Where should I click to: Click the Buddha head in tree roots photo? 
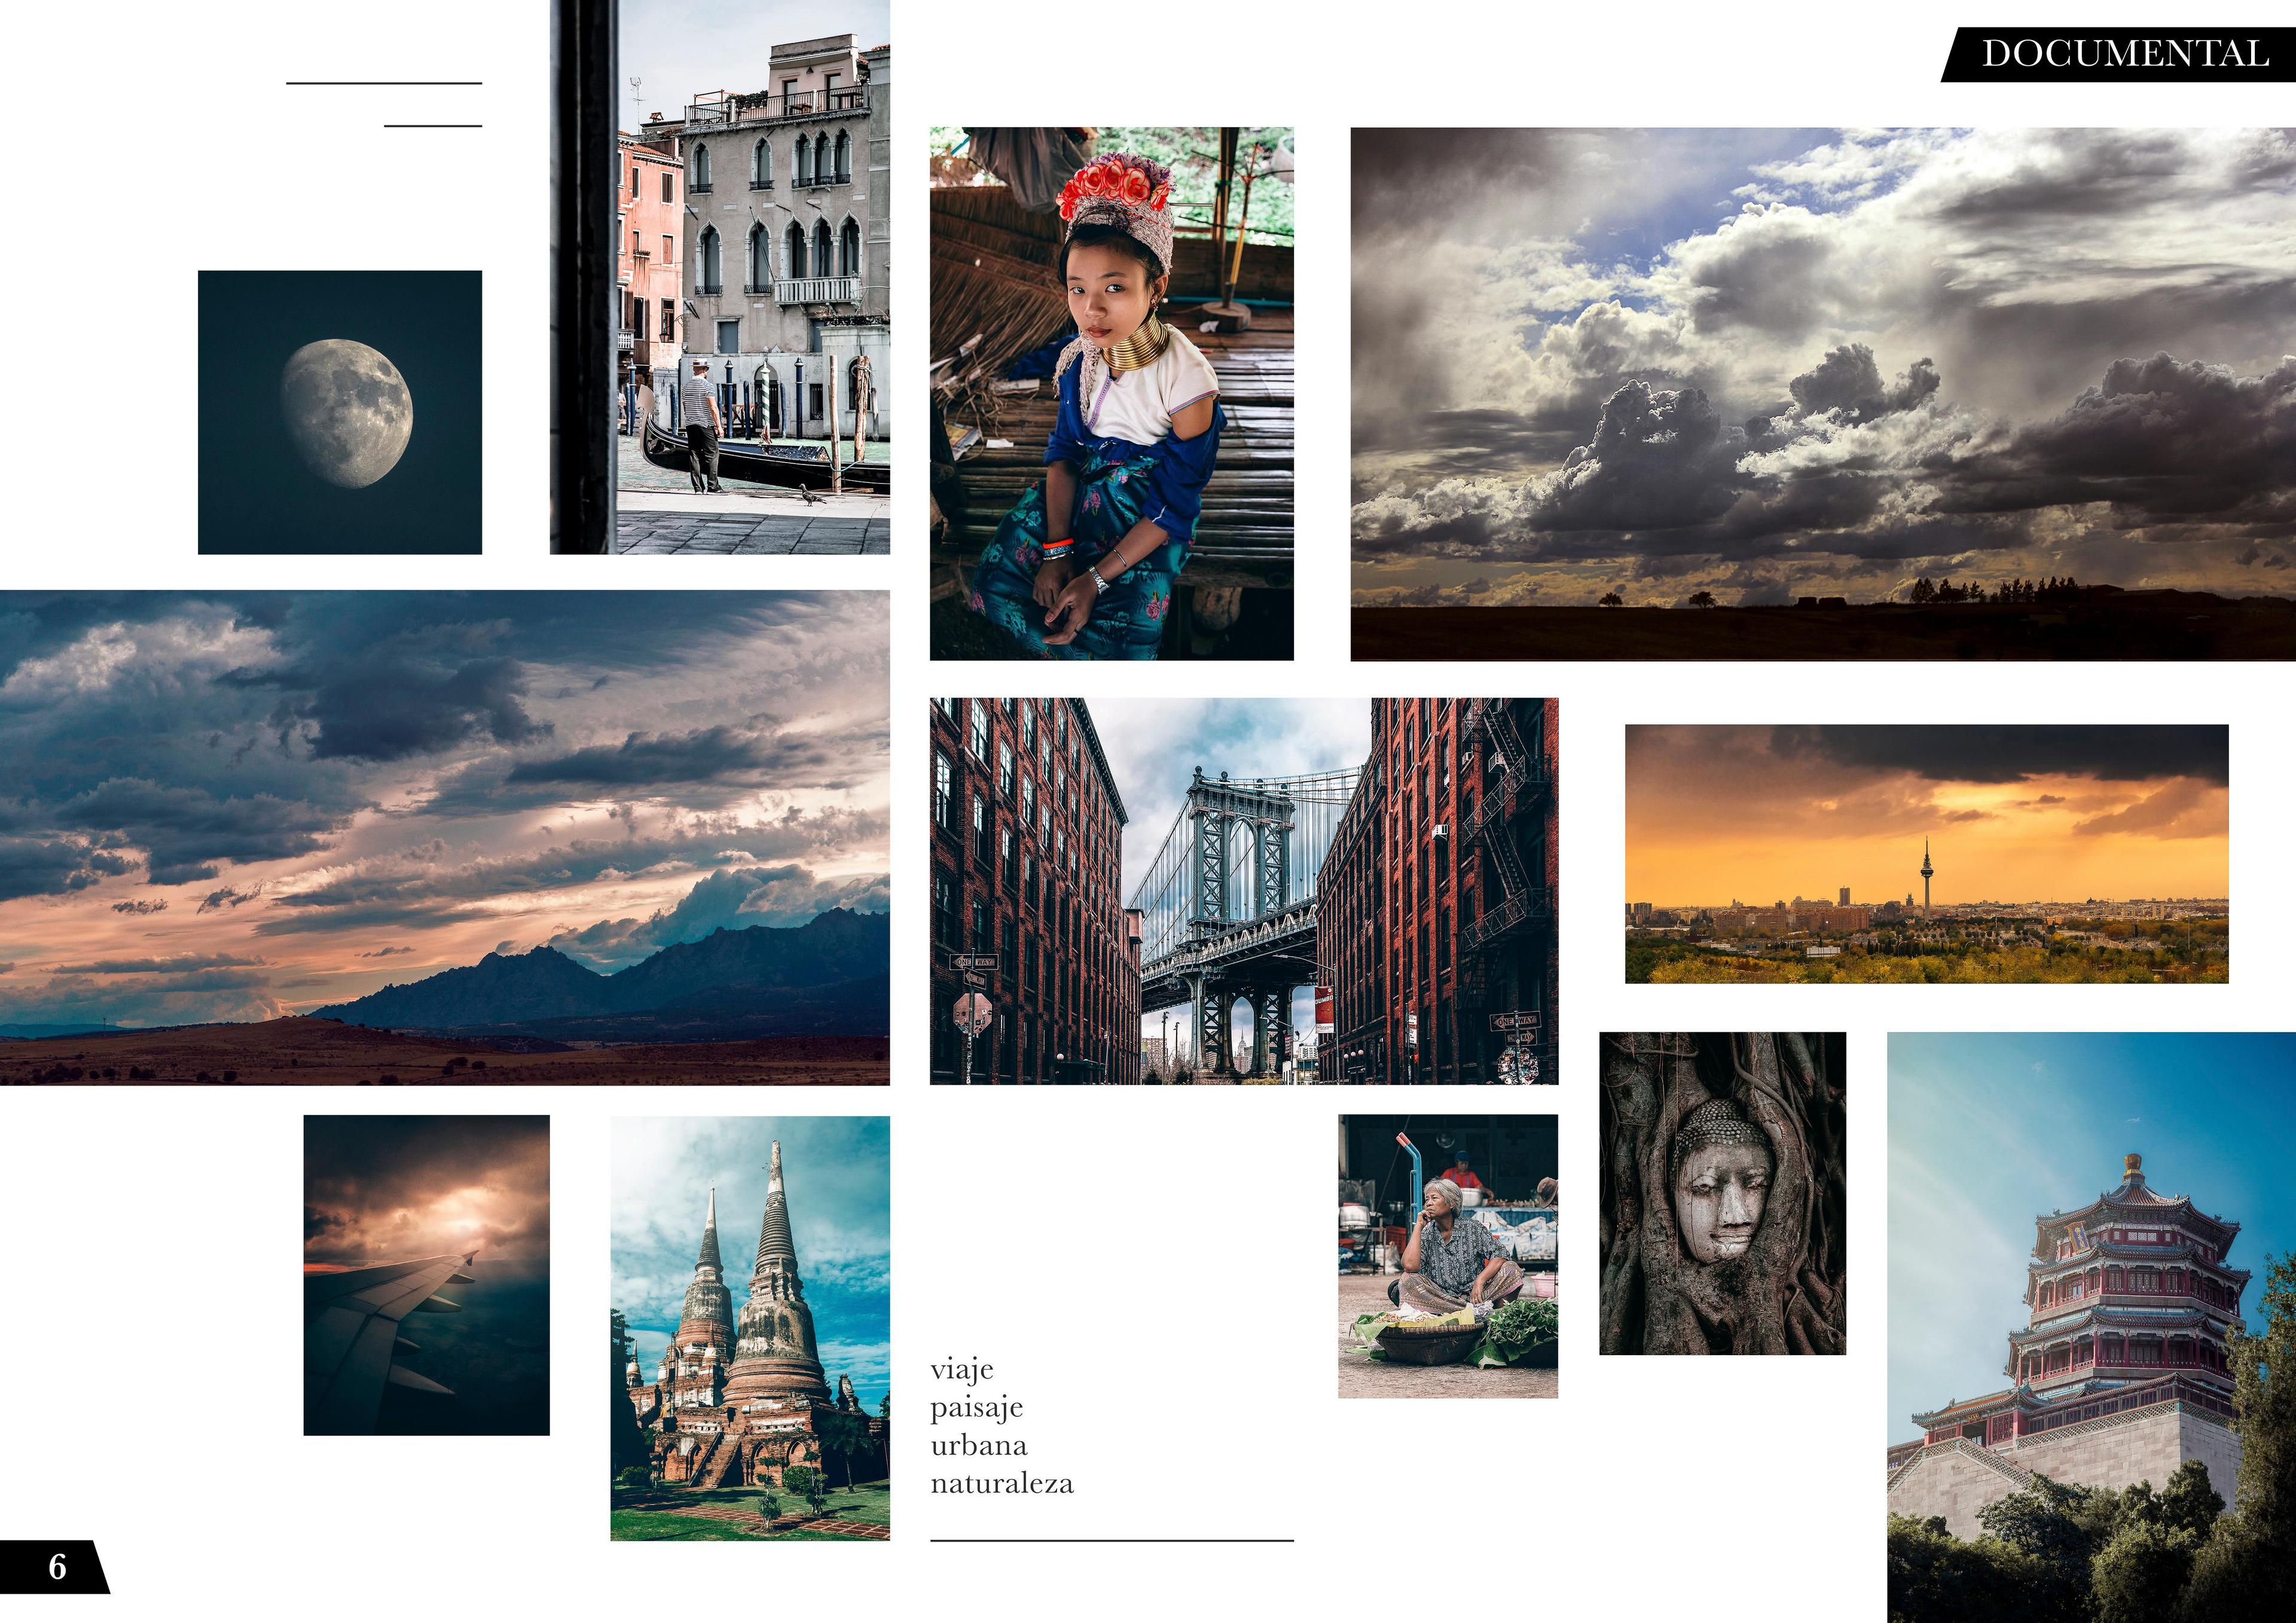(1722, 1193)
